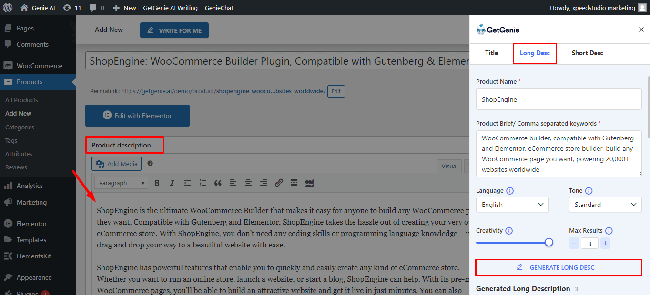Insert a bulleted list
Image resolution: width=650 pixels, height=295 pixels.
pos(187,183)
